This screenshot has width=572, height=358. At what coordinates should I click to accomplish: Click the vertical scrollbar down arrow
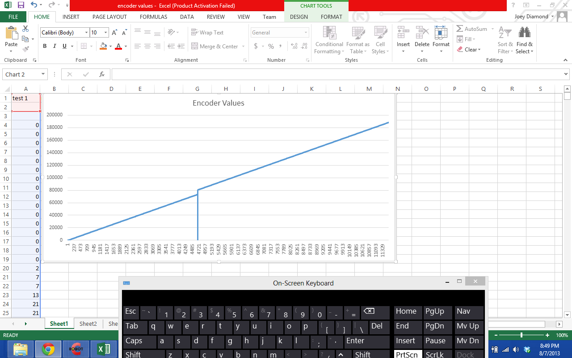point(568,315)
